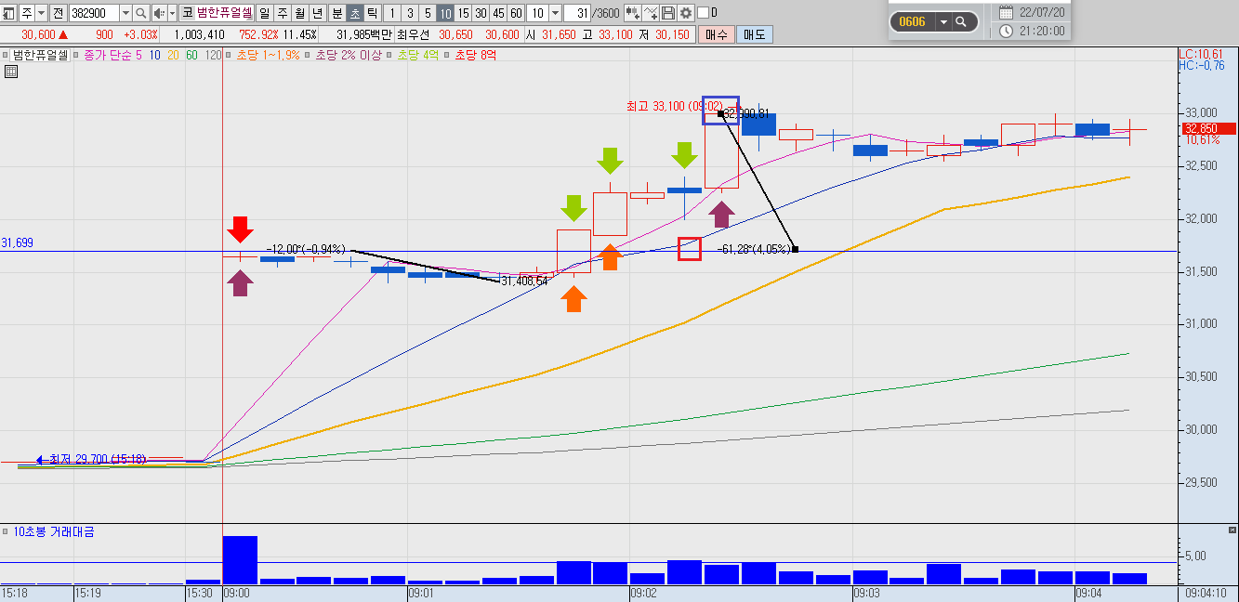Click the add line chart icon
Image resolution: width=1239 pixels, height=602 pixels.
click(x=651, y=13)
